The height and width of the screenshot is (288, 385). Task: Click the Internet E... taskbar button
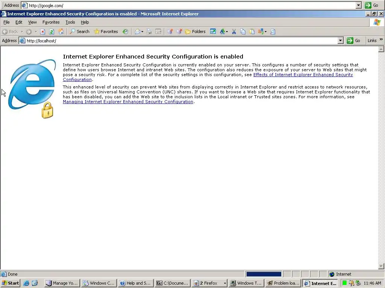tap(320, 283)
